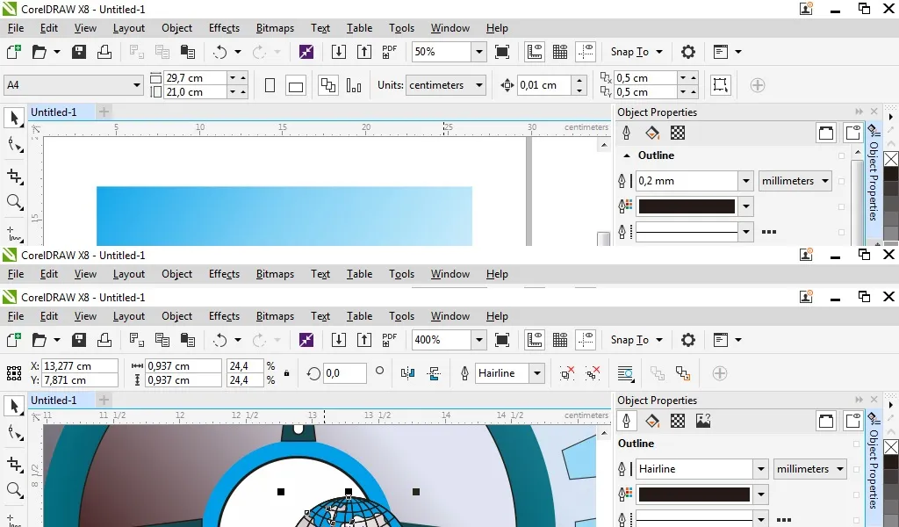Collapse Outline section arrow in top Object Properties
The height and width of the screenshot is (527, 899).
tap(627, 155)
